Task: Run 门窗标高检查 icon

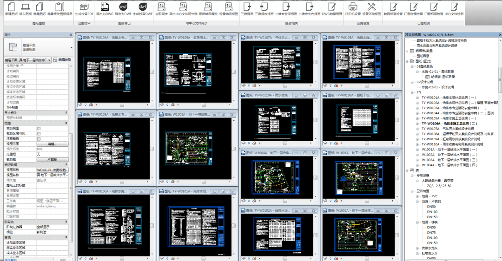Action: pyautogui.click(x=434, y=9)
